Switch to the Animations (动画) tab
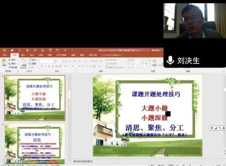The image size is (226, 166). tap(50, 55)
